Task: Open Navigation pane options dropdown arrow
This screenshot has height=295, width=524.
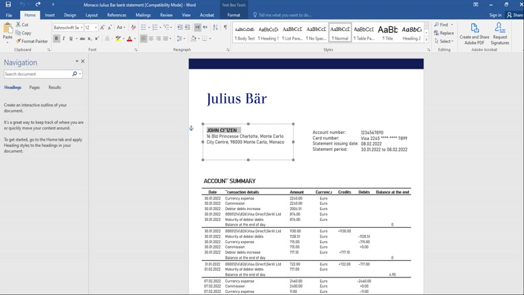Action: (77, 61)
